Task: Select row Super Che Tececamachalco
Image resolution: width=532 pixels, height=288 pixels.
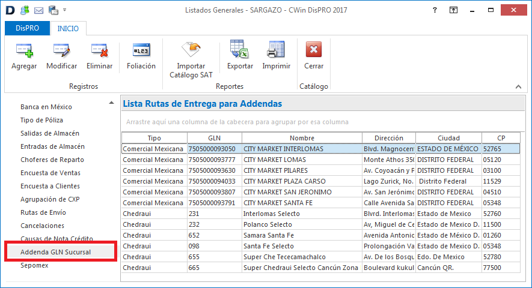Action: (320, 257)
